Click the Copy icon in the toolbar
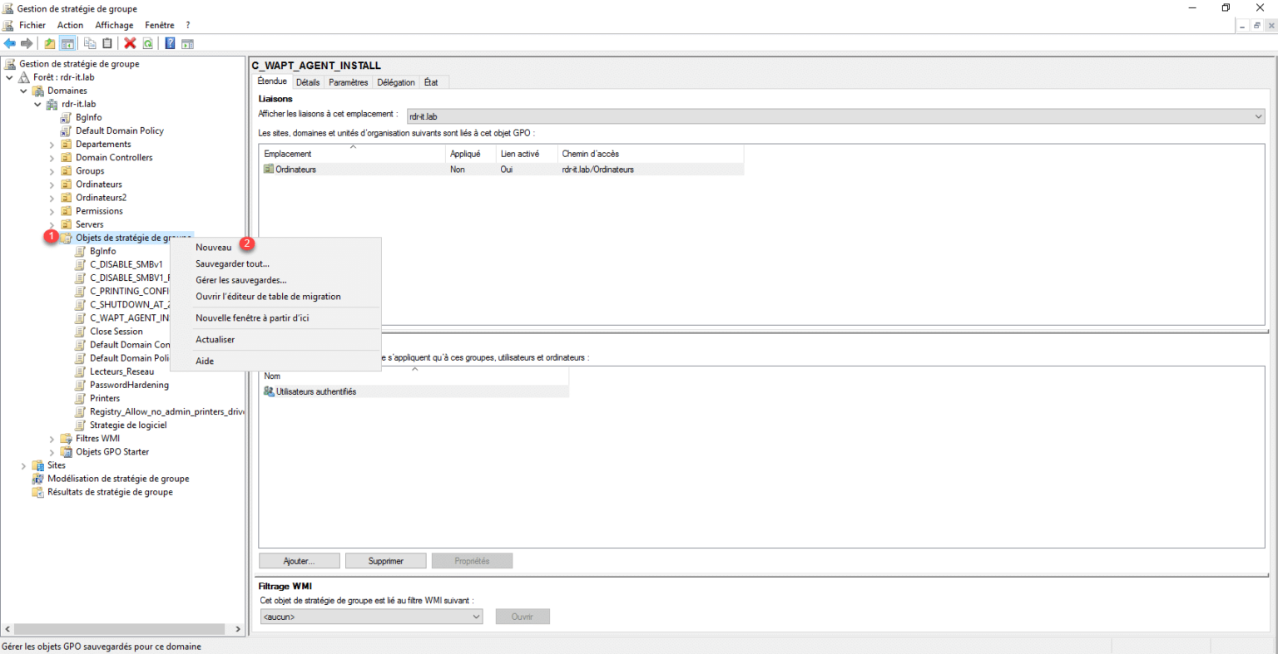Screen dimensions: 1278x654 point(90,43)
